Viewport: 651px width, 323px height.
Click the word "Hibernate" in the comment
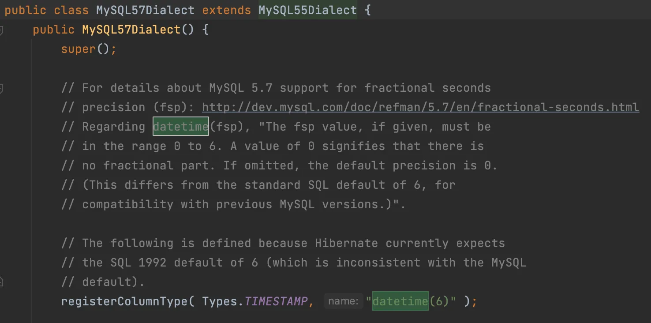(346, 243)
